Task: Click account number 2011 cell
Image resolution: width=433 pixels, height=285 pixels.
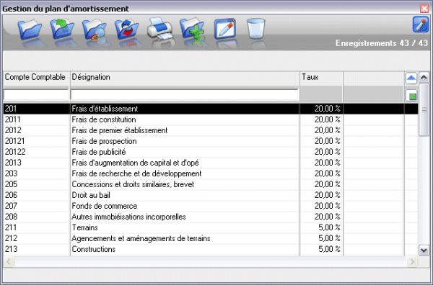Action: [37, 119]
